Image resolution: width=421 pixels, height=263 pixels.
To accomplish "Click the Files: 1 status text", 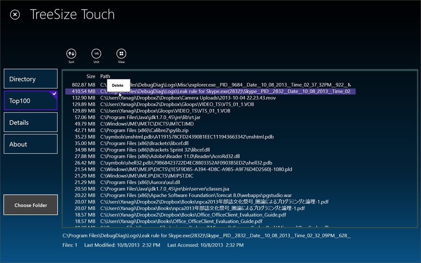I will [x=70, y=245].
